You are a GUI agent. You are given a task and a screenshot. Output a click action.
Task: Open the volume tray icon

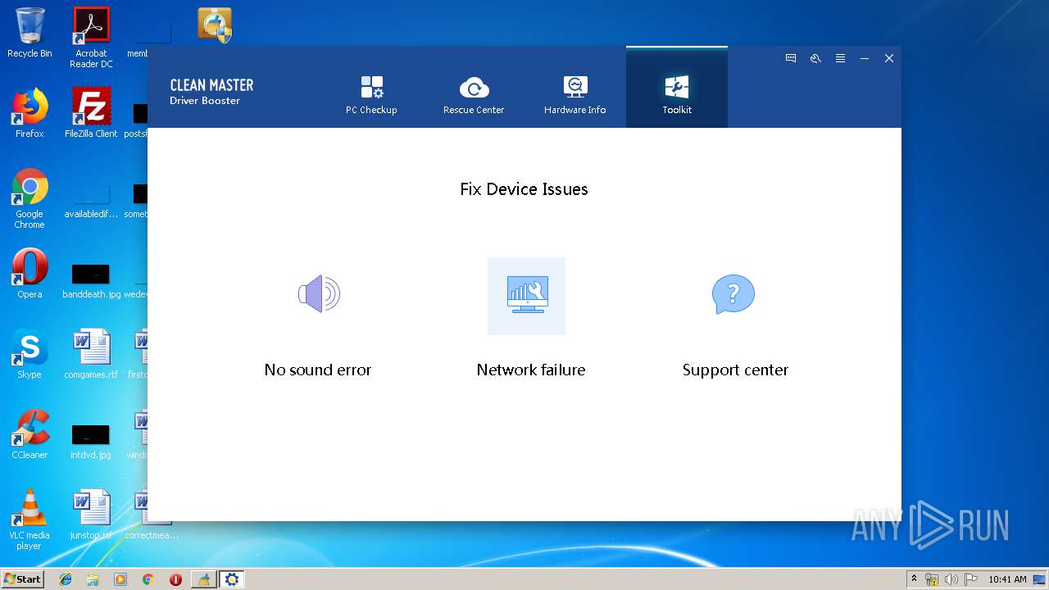pyautogui.click(x=951, y=579)
